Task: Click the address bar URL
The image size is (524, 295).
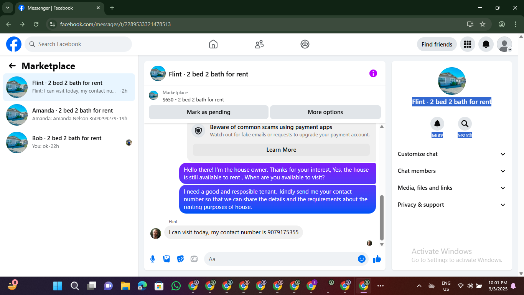Action: [115, 24]
